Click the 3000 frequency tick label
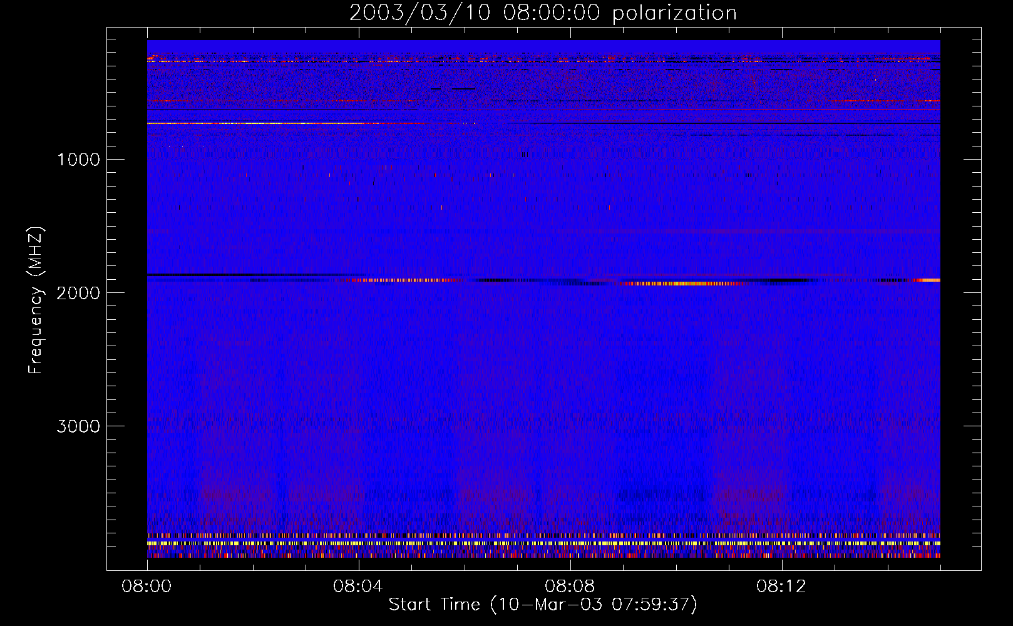Screen dimensions: 1013x626 point(78,426)
